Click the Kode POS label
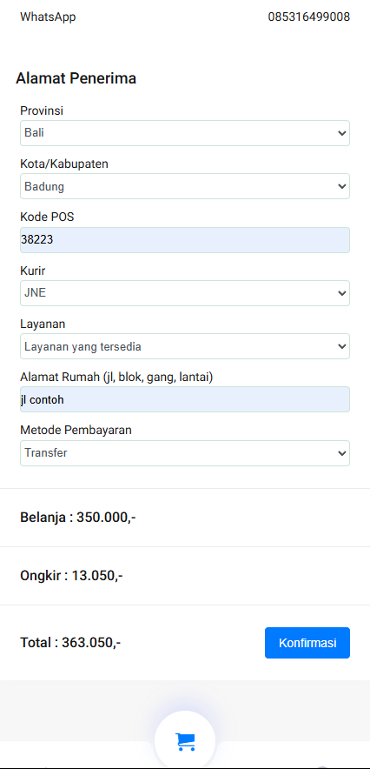The width and height of the screenshot is (370, 769). [x=47, y=217]
